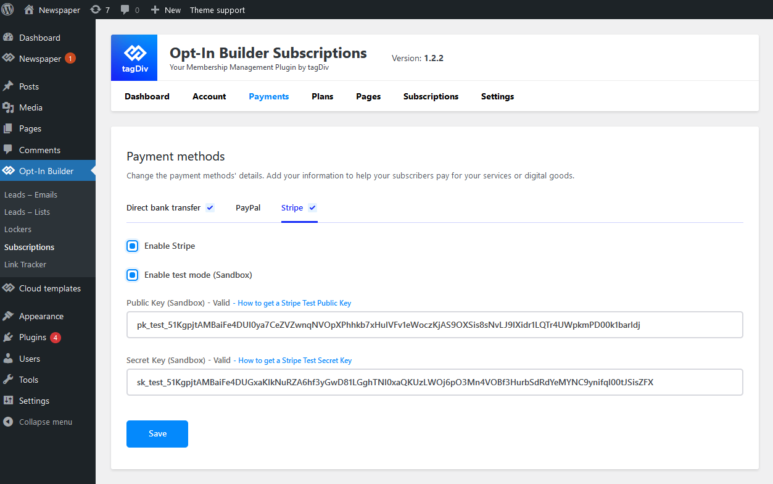773x484 pixels.
Task: Open Leads – Emails submenu
Action: point(31,194)
